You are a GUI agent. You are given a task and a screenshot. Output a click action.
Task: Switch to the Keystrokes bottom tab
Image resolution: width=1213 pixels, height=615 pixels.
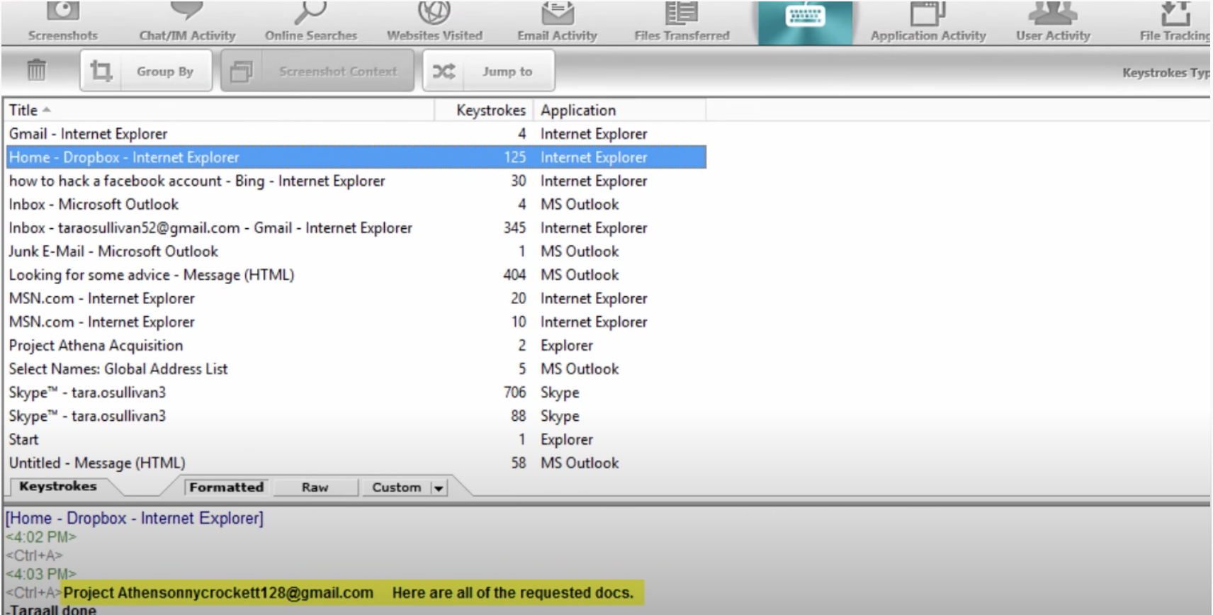[x=57, y=486]
